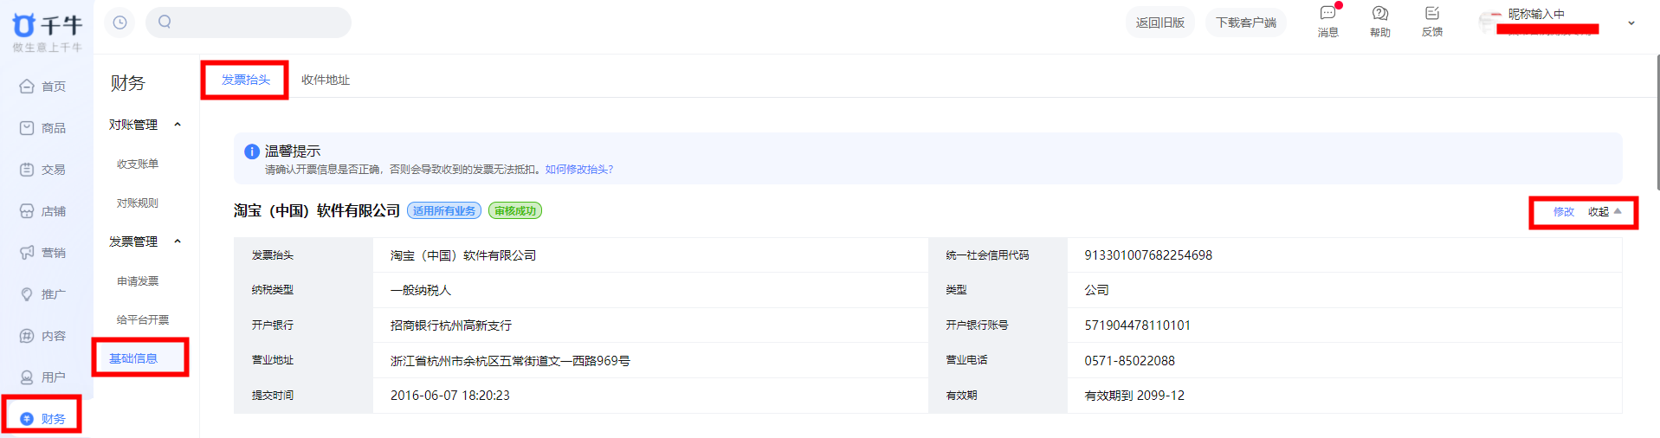Select the 财务 finance sidebar item

pyautogui.click(x=43, y=419)
